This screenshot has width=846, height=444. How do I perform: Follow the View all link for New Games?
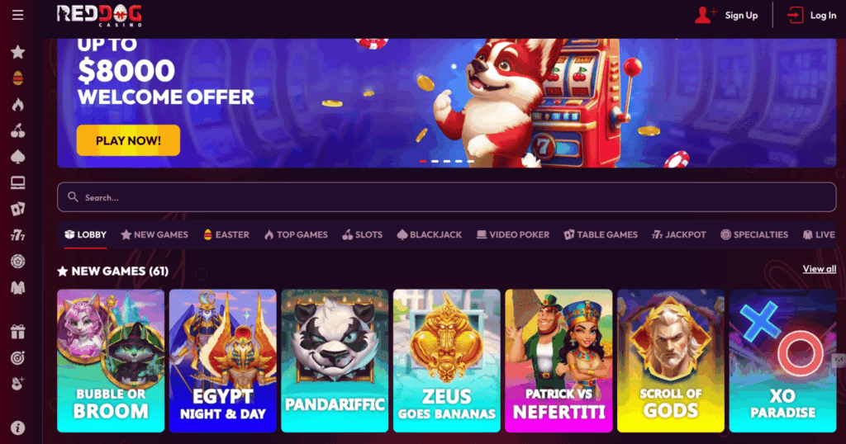coord(819,269)
